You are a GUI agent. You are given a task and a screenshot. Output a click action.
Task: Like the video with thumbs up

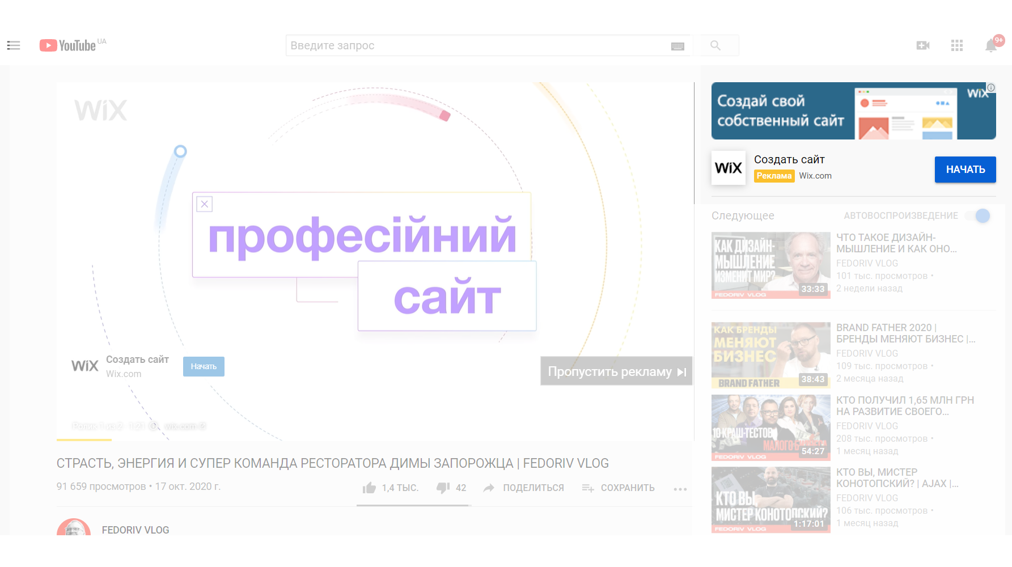370,488
